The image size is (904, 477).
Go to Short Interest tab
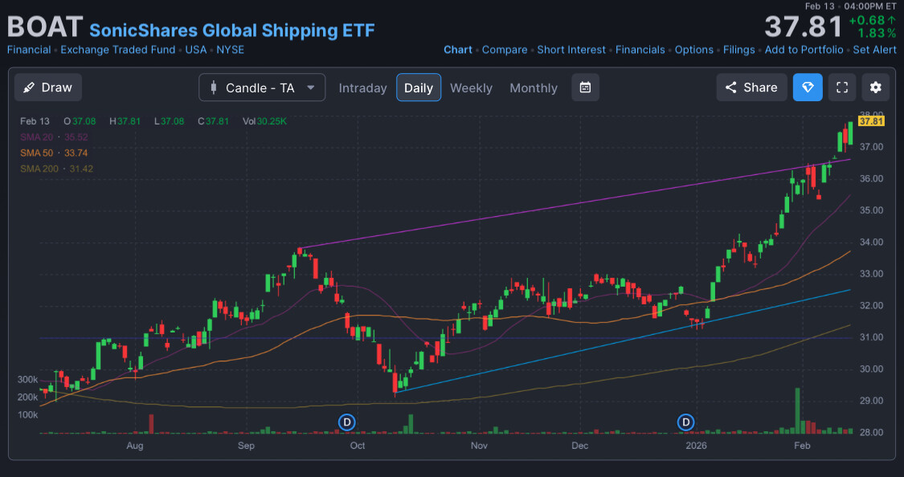point(571,50)
